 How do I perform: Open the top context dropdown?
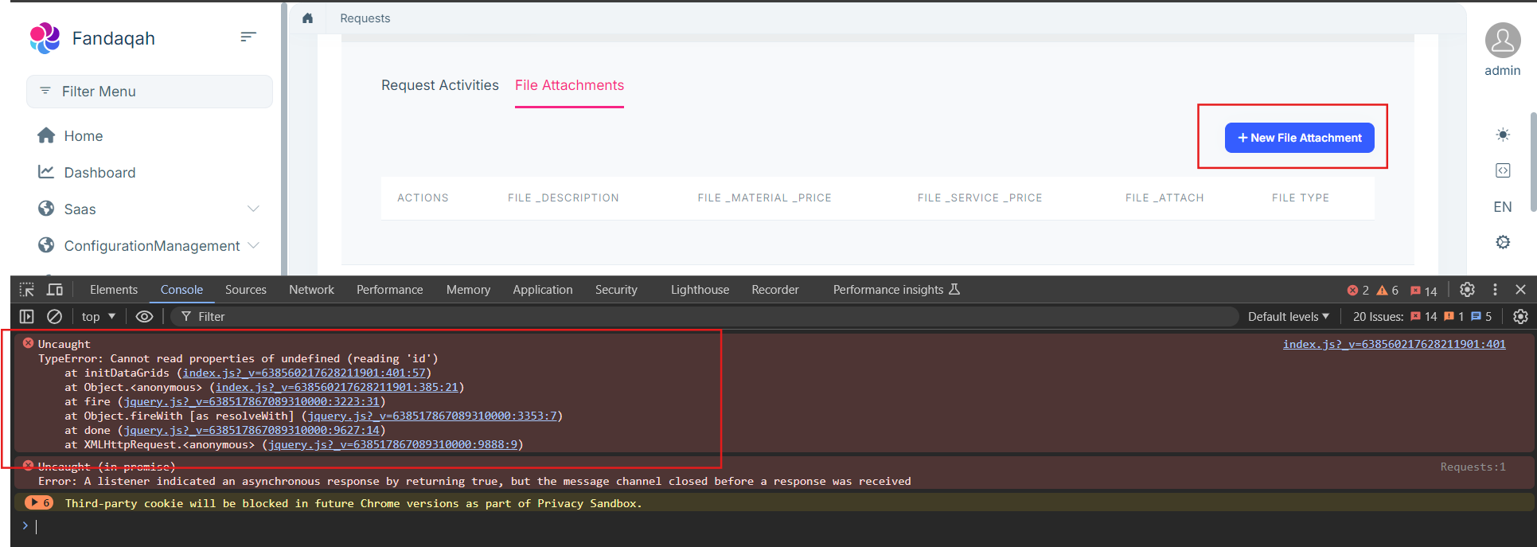click(99, 316)
